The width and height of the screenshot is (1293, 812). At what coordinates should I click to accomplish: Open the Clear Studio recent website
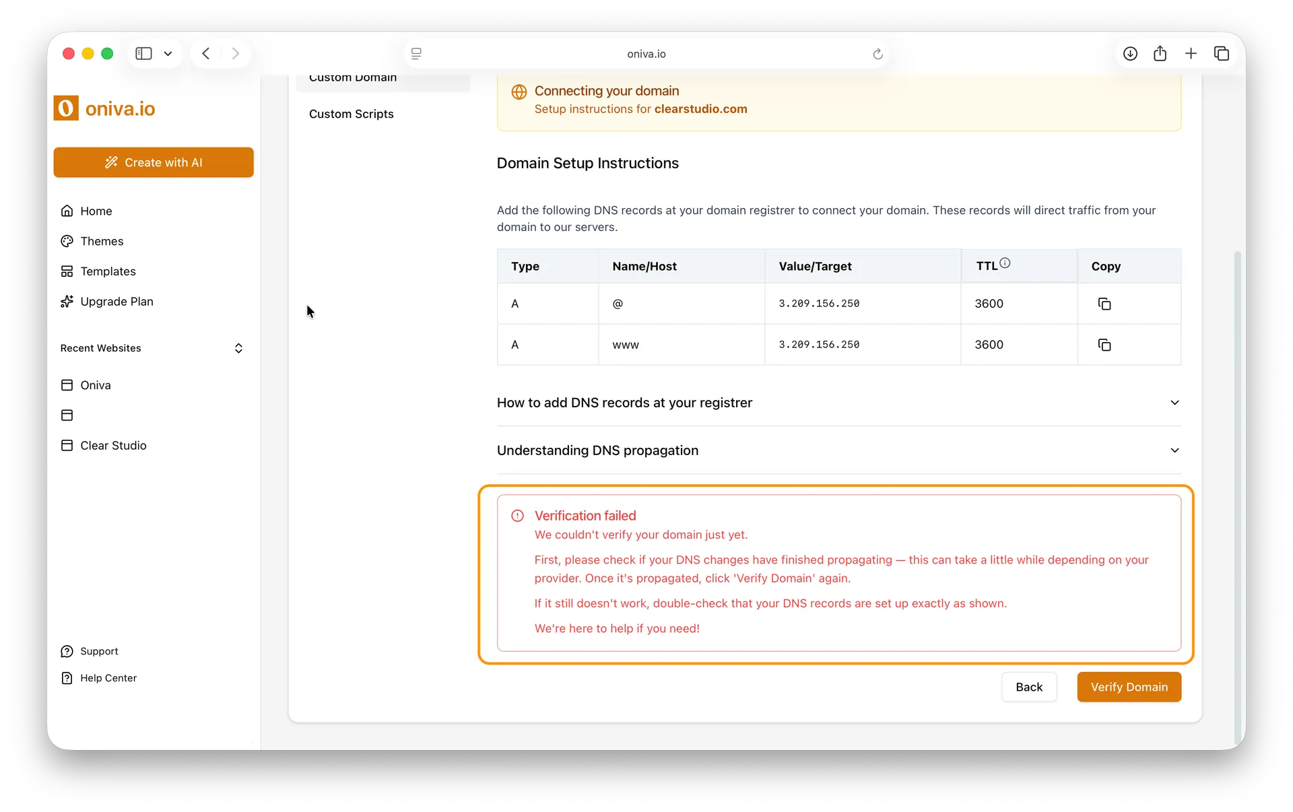(113, 446)
